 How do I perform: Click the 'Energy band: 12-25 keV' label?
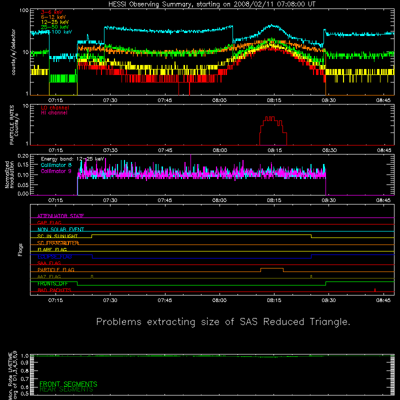[72, 159]
